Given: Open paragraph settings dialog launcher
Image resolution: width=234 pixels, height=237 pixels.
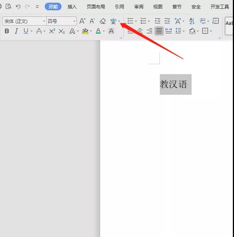Looking at the screenshot, I should point(219,37).
